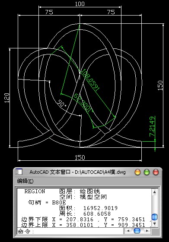Click the left 75 dimension text

pos(49,12)
